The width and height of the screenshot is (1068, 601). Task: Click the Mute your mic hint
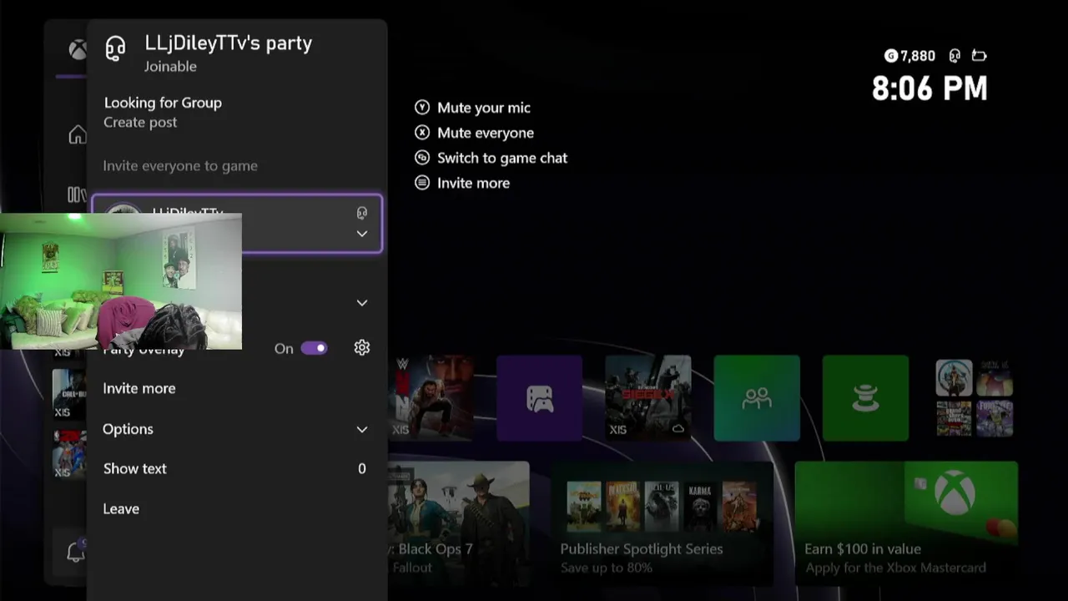click(484, 108)
